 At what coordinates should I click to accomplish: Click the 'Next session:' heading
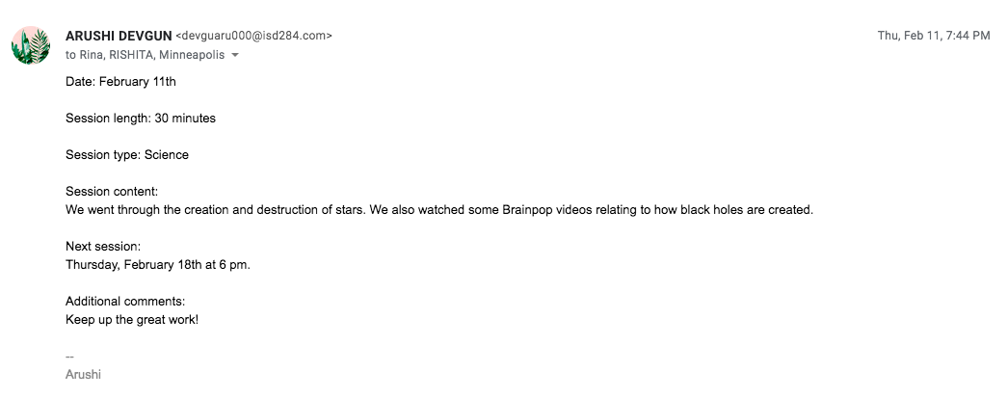click(x=102, y=247)
